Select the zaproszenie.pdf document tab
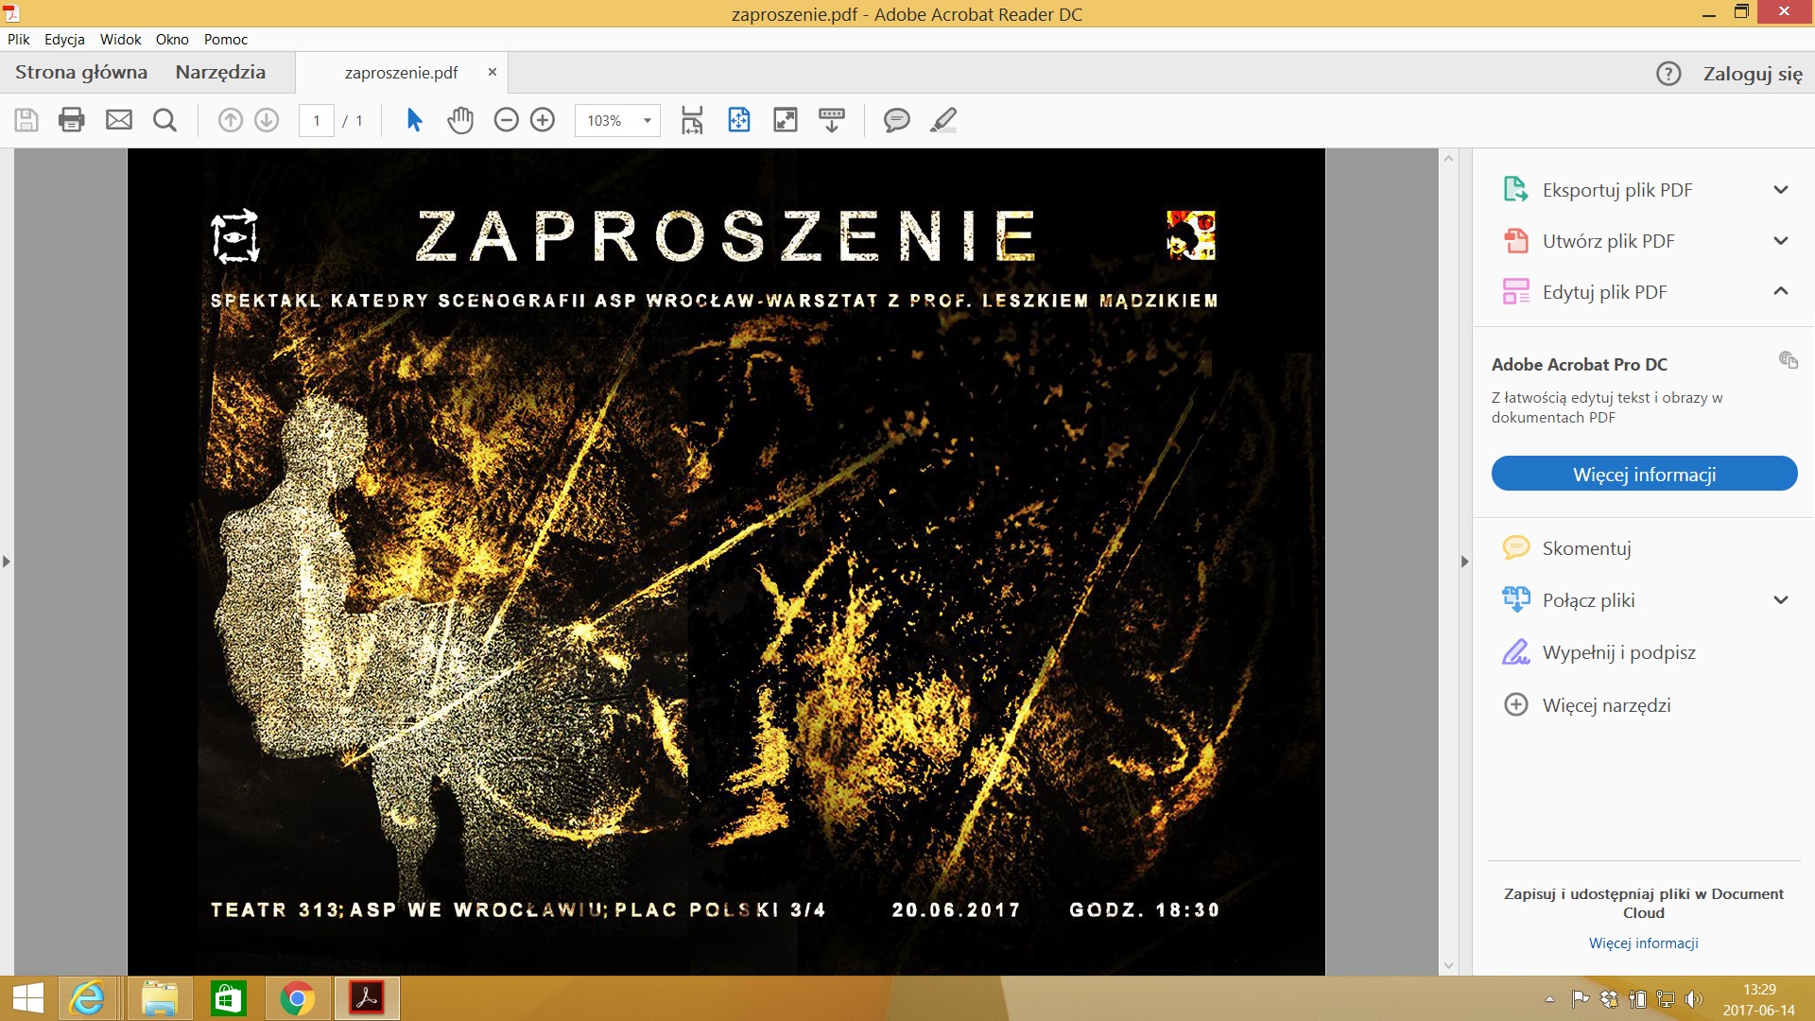The width and height of the screenshot is (1815, 1021). point(401,73)
